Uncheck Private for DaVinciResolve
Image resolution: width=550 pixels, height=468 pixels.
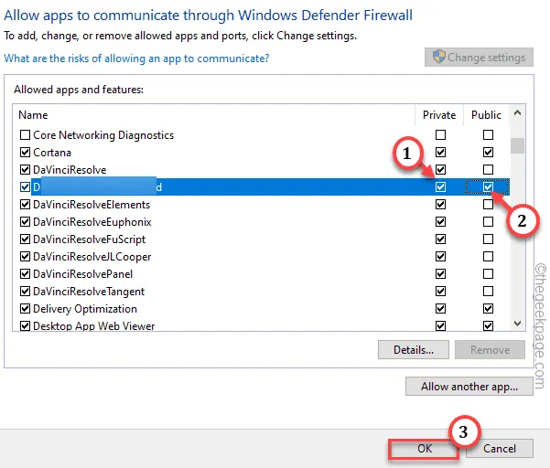coord(440,170)
